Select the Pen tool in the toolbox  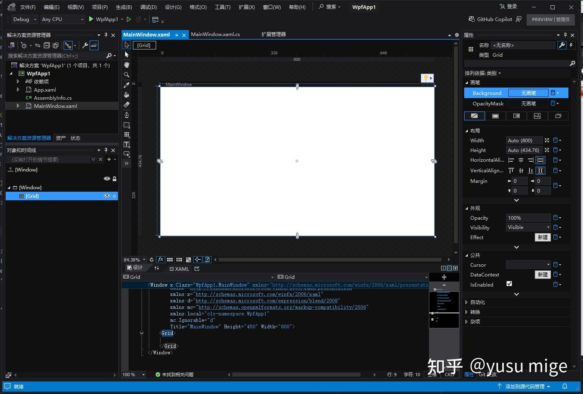click(x=126, y=115)
